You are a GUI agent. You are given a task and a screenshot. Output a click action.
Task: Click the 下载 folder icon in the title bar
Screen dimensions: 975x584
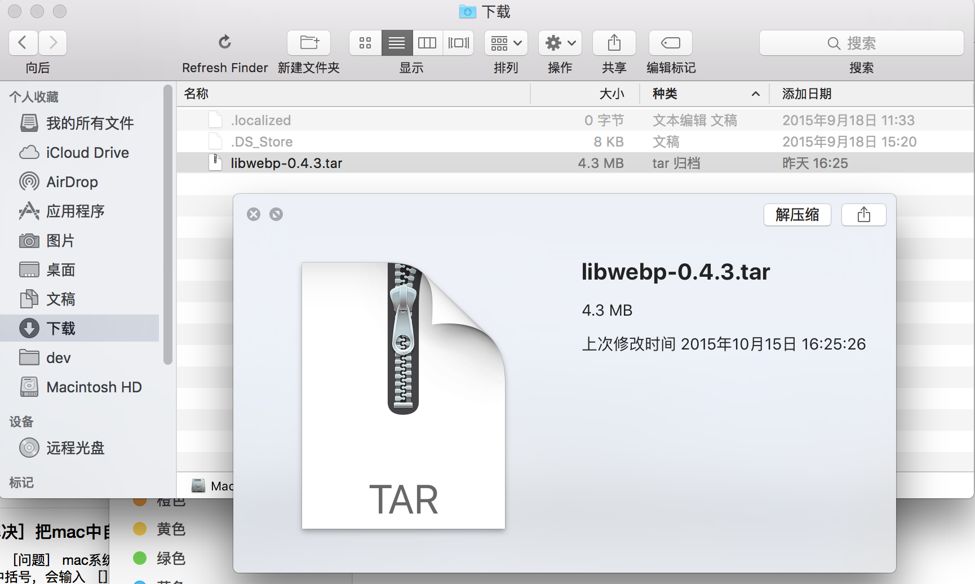468,11
